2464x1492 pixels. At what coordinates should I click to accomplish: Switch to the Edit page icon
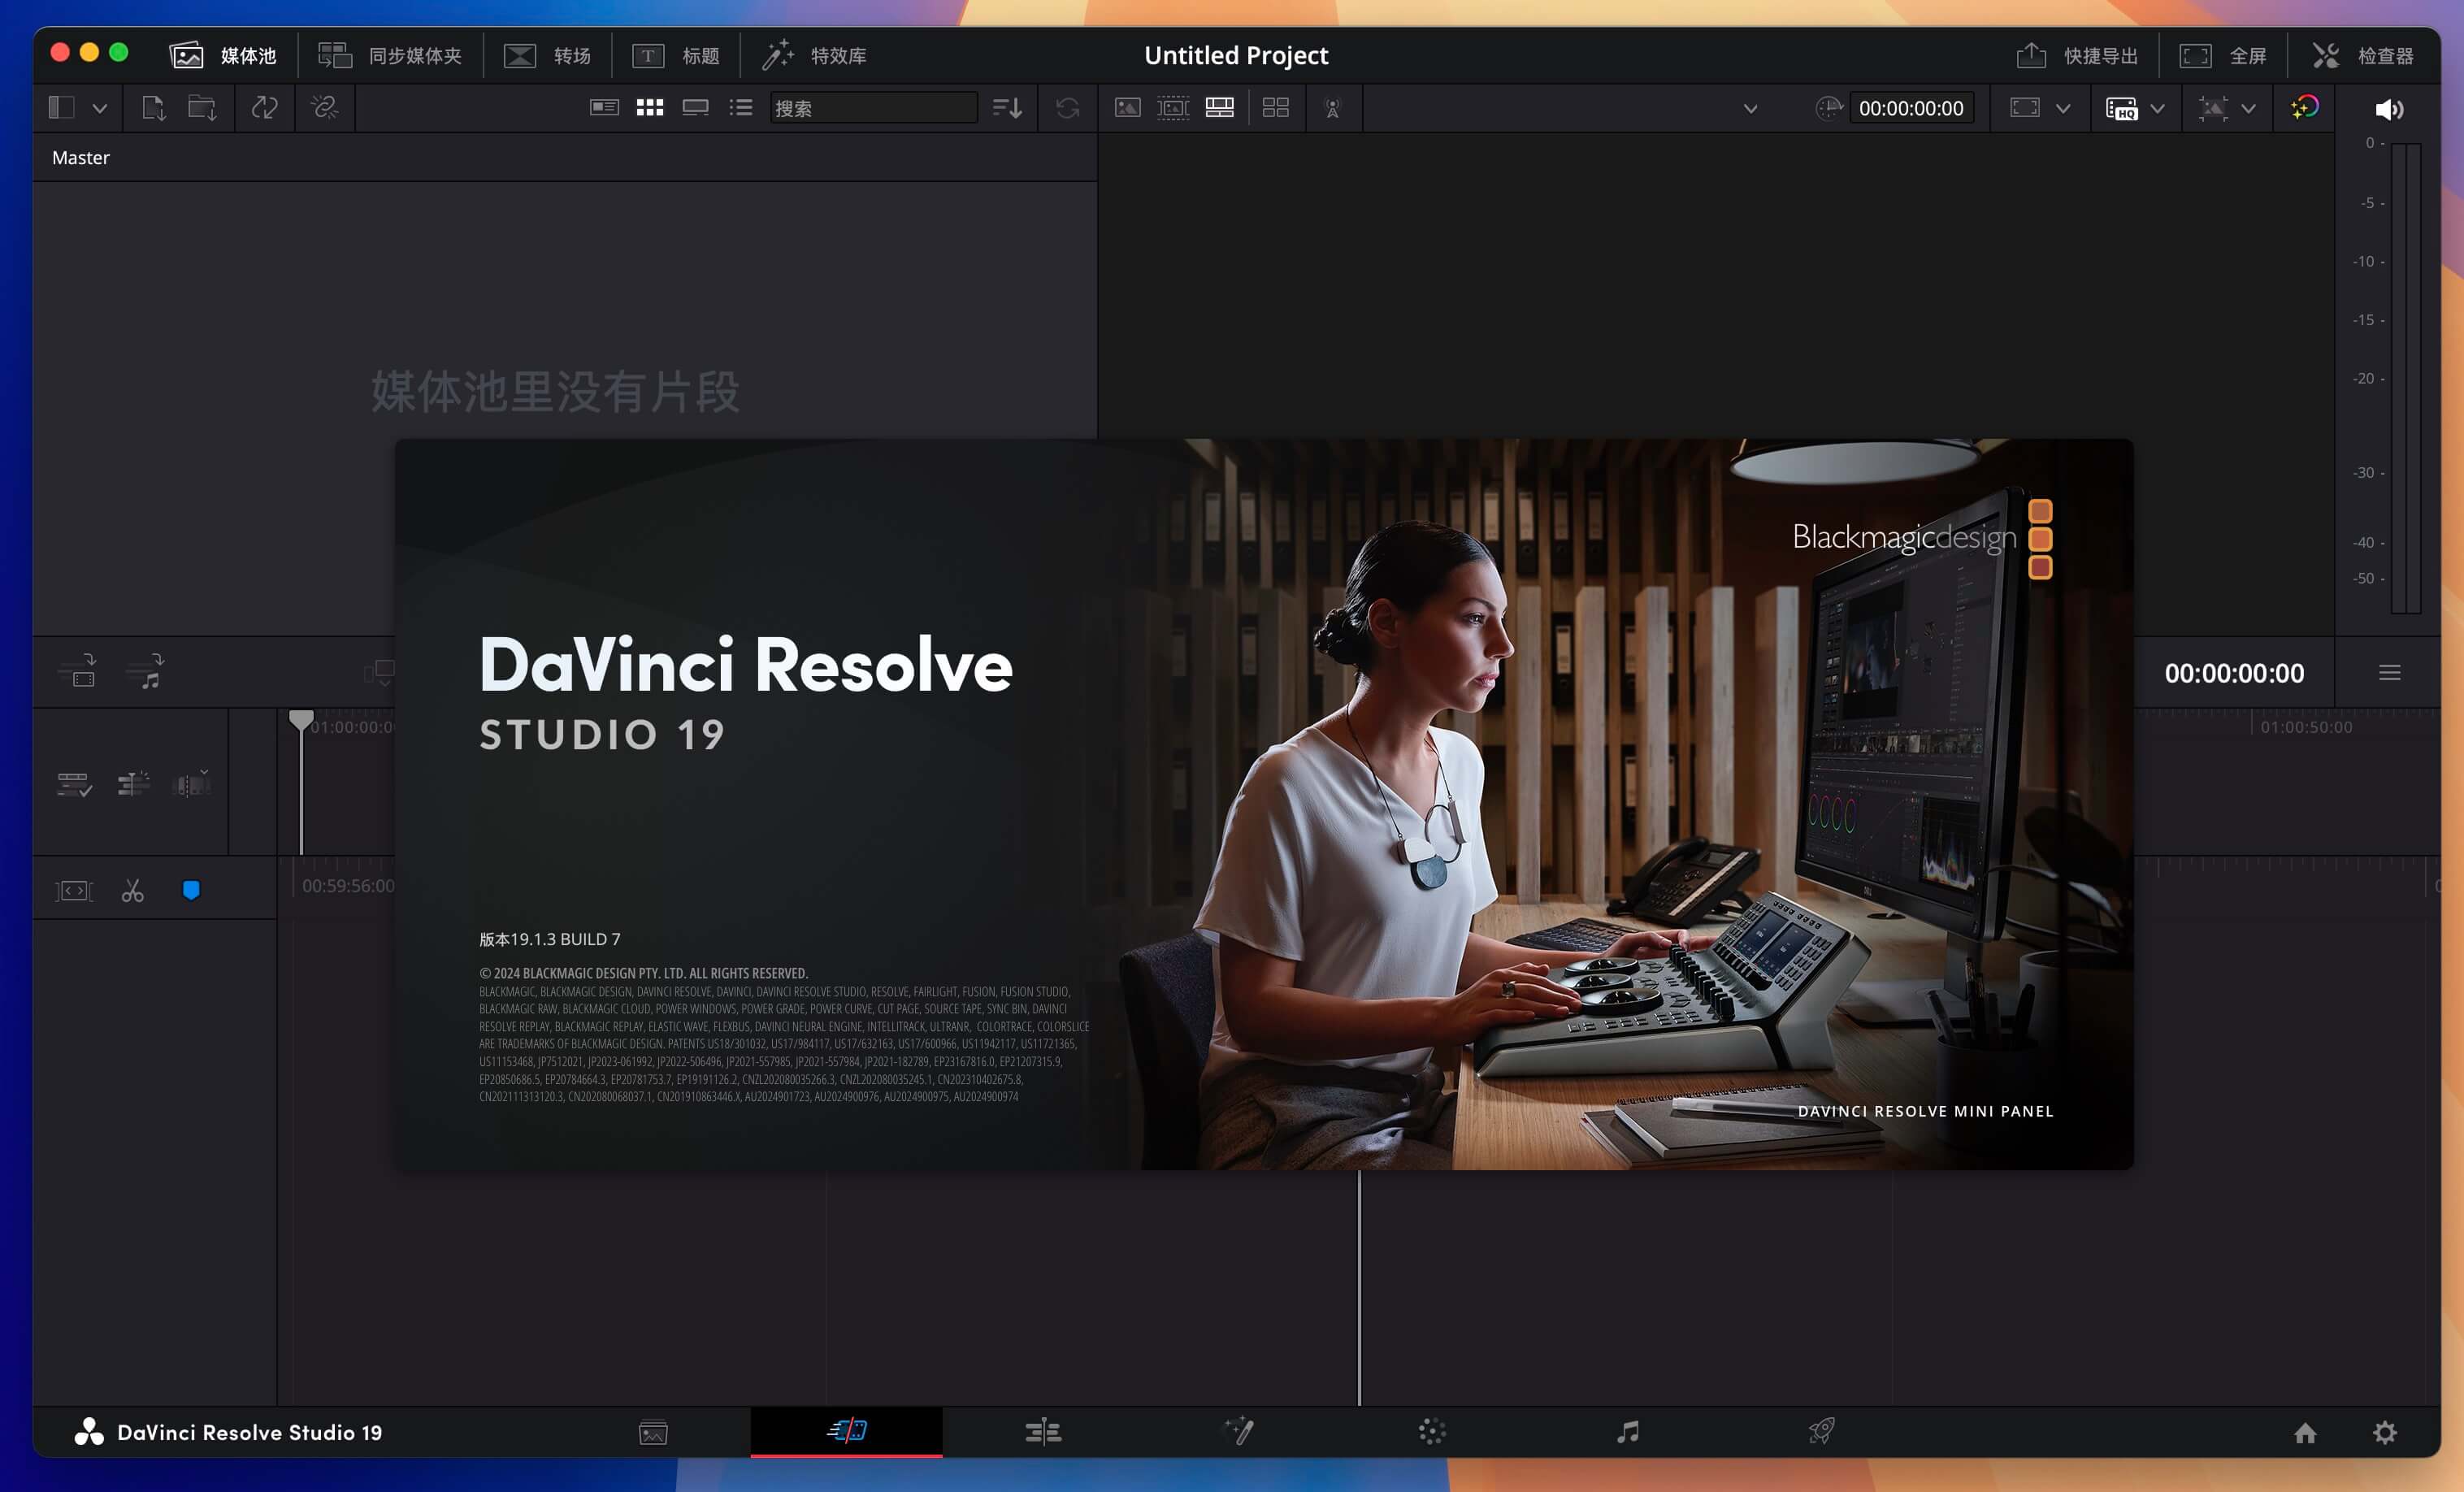[x=1043, y=1432]
